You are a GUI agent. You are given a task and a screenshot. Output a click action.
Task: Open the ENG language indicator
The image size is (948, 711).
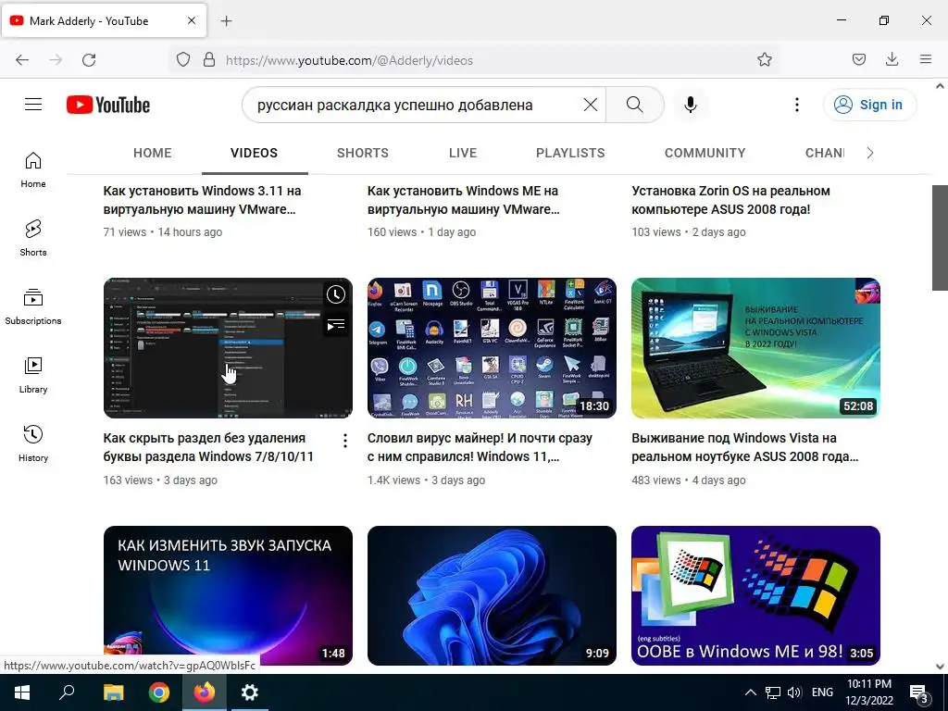(x=822, y=692)
